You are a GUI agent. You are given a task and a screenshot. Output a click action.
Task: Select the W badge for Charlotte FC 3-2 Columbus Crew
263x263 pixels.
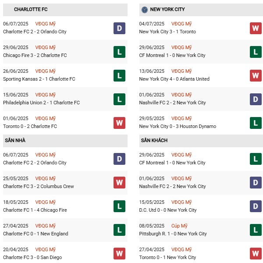[x=119, y=183]
